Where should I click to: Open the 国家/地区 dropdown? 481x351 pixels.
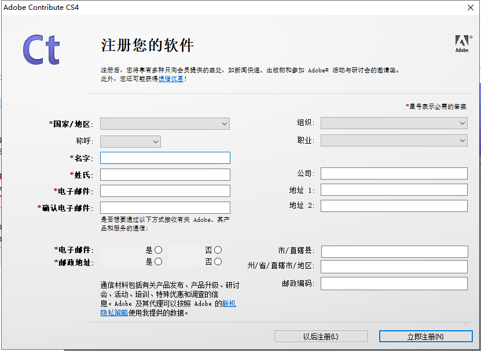click(165, 124)
